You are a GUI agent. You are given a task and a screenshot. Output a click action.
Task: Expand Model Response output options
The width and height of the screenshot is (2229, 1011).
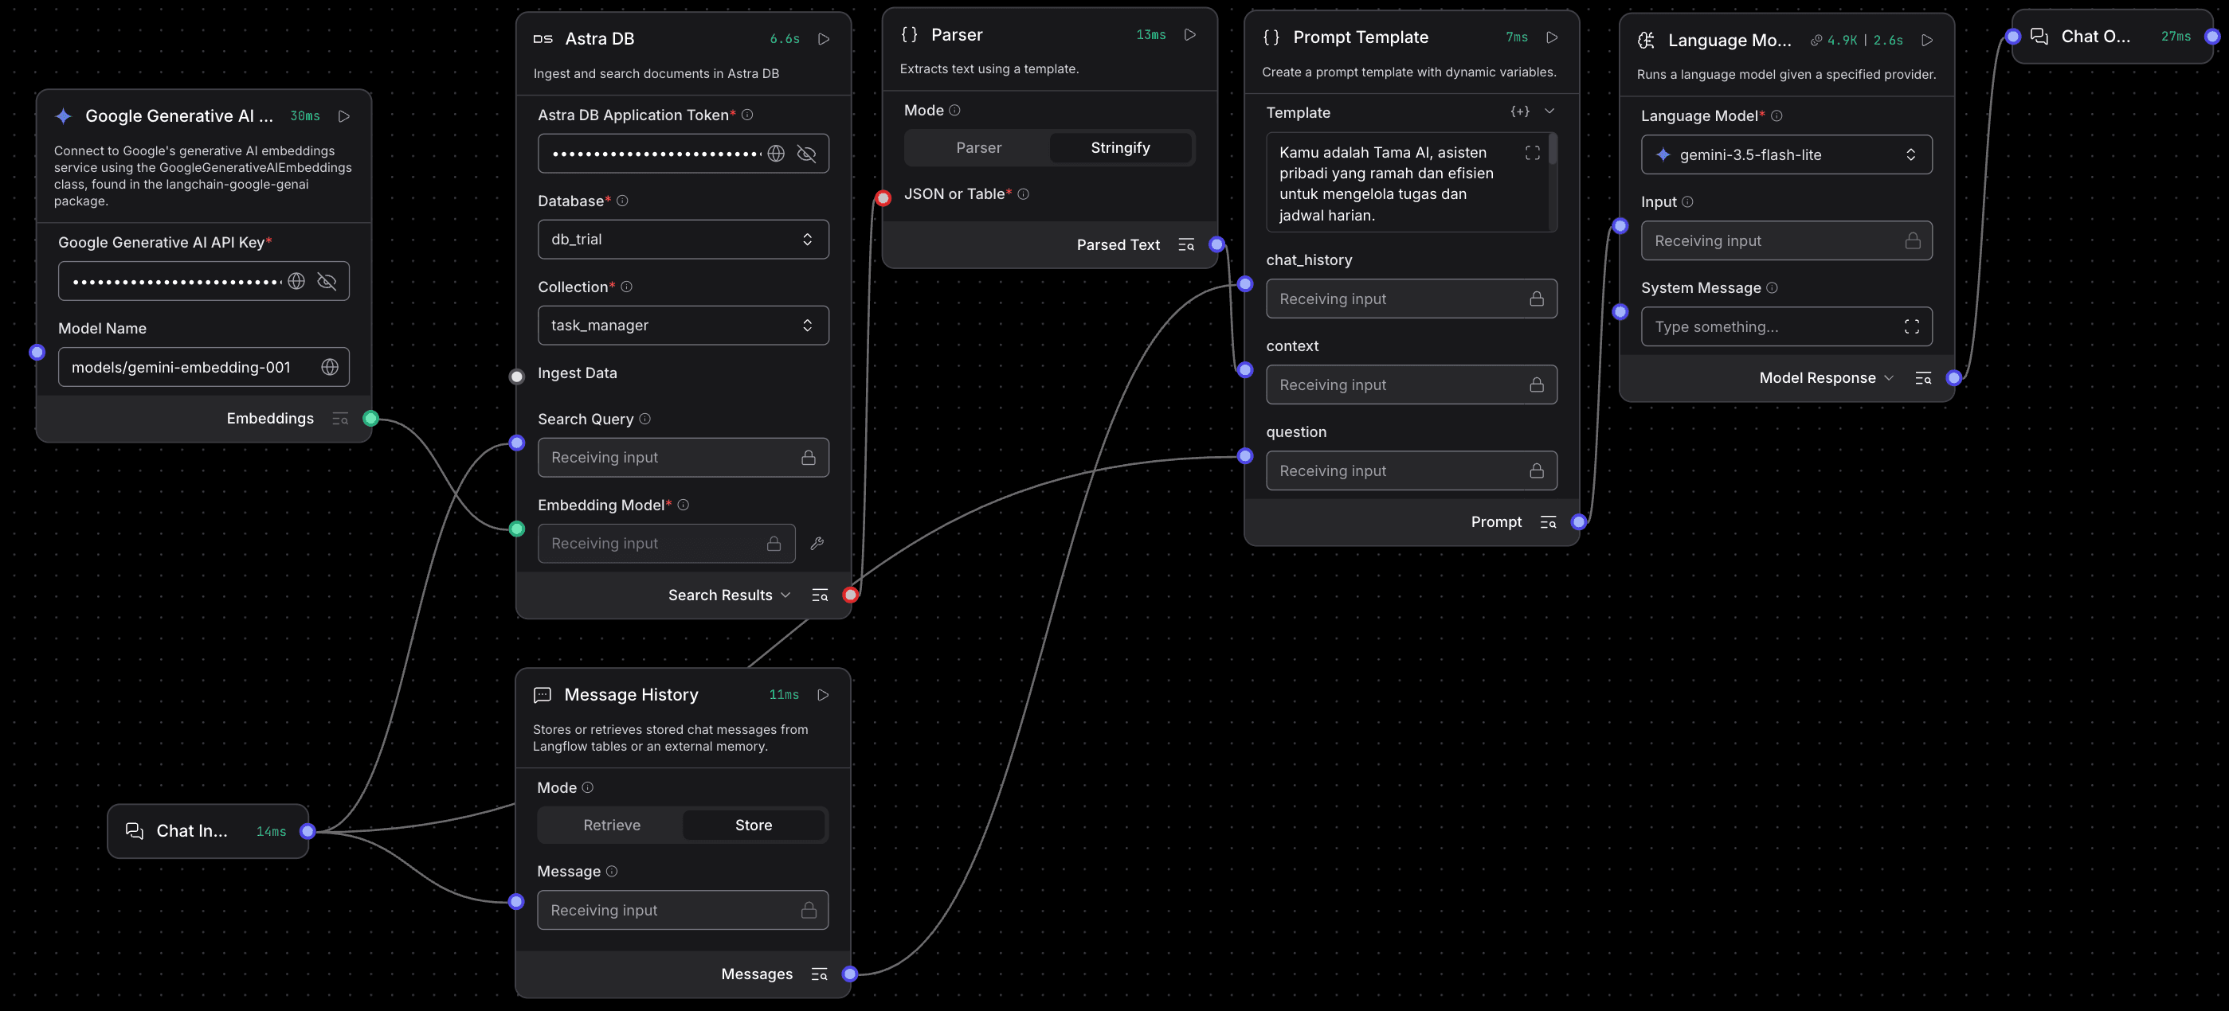[x=1889, y=378]
